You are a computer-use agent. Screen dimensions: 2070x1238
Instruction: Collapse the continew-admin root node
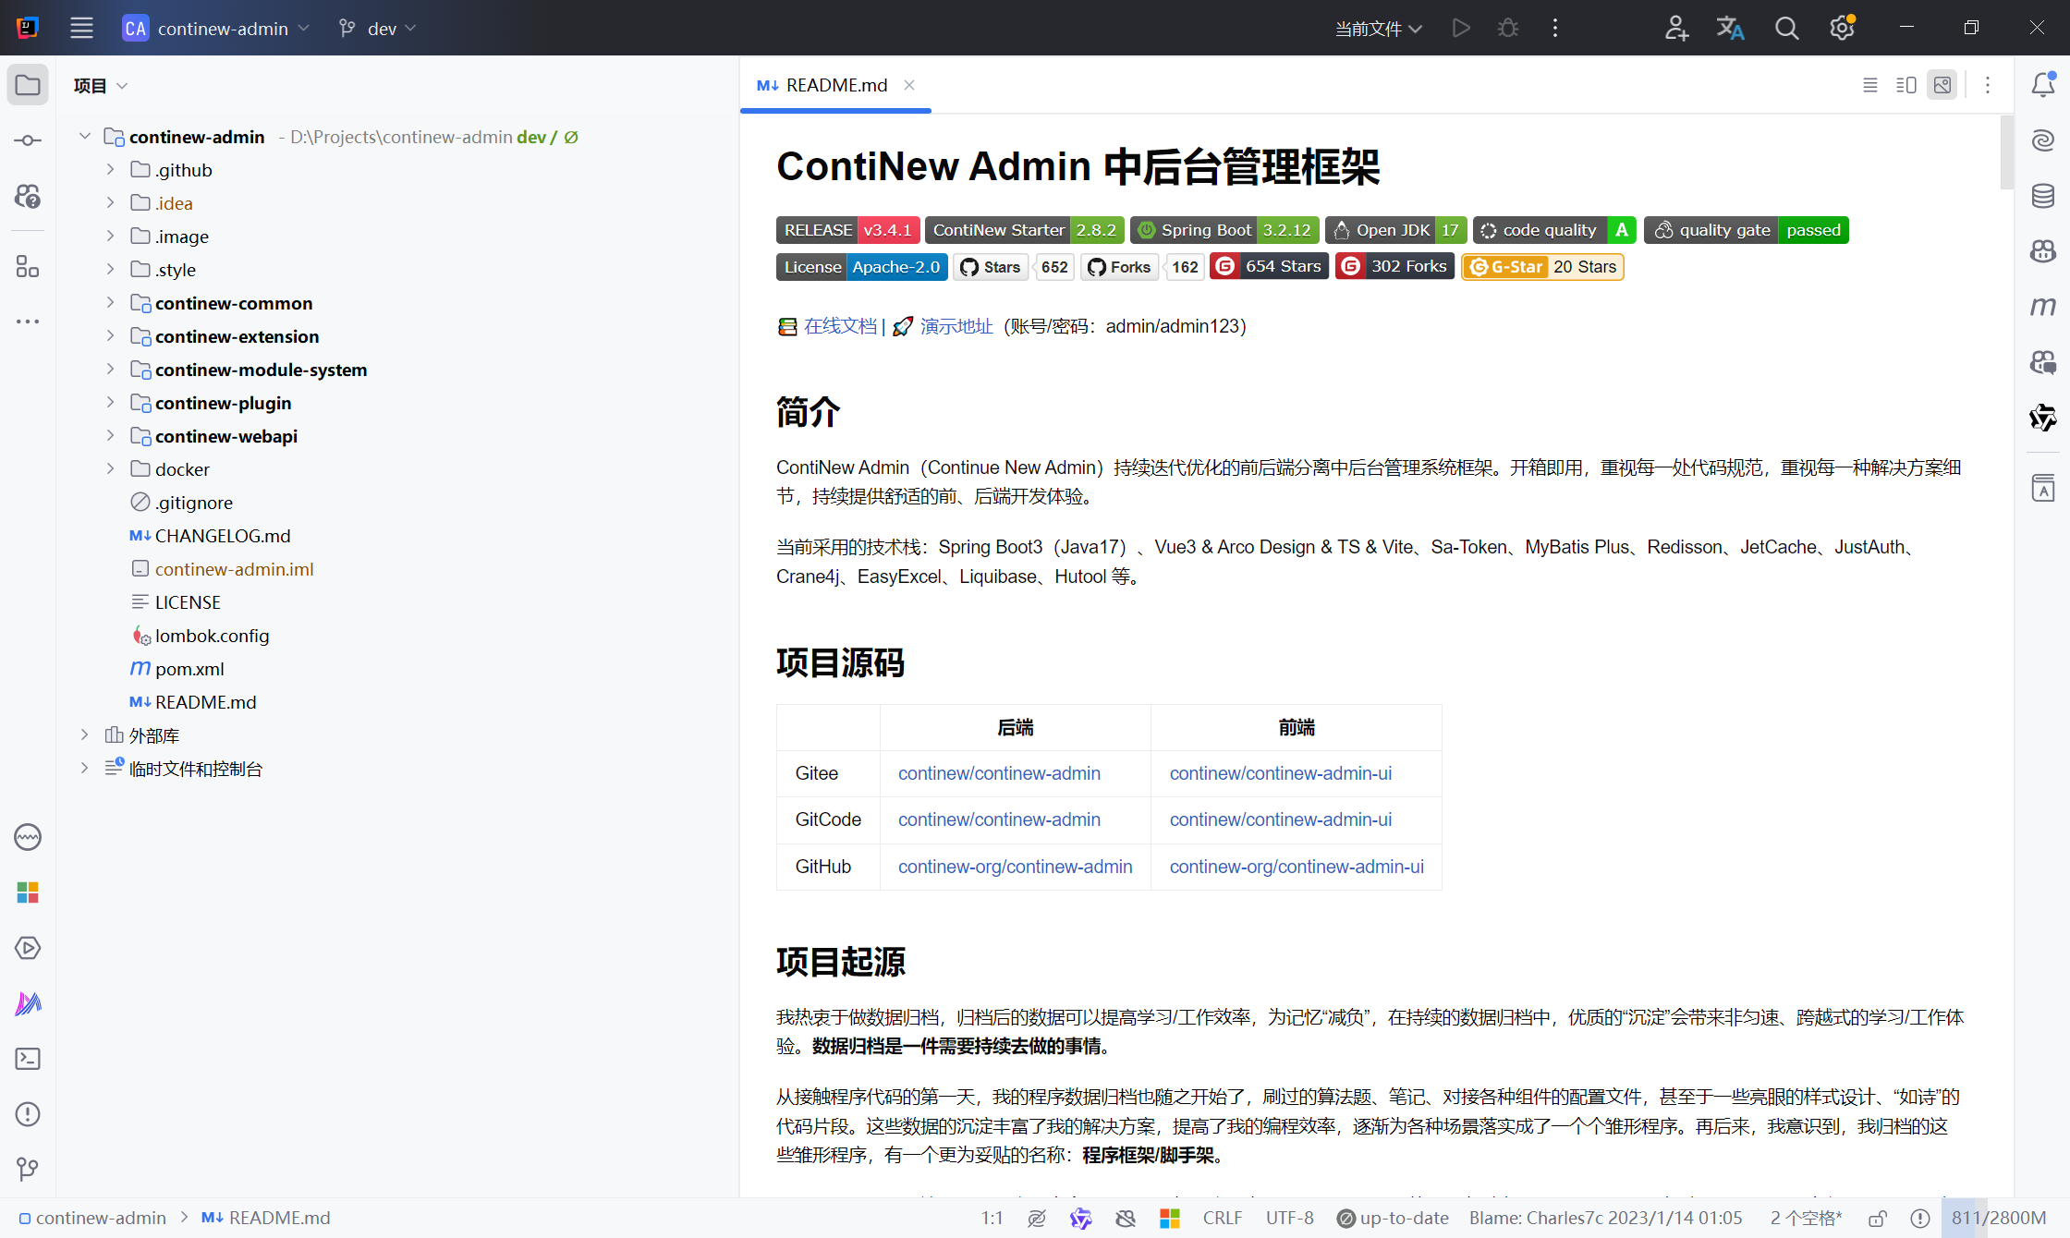click(x=84, y=136)
